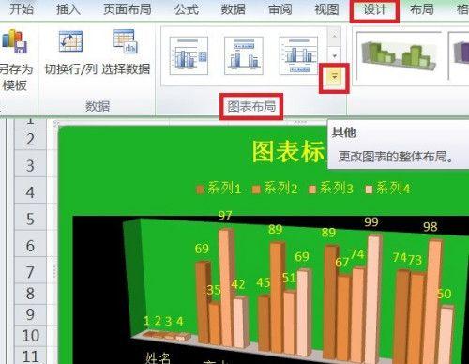Click the 另存为模板 save template icon
Screen dimensions: 469x364
tap(14, 41)
